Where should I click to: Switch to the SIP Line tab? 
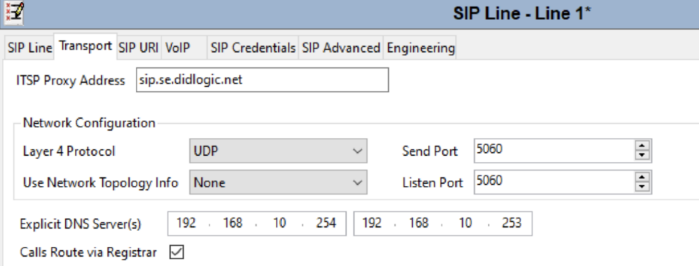coord(30,48)
